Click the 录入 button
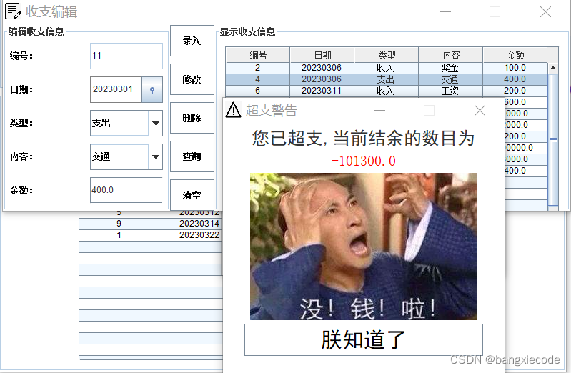 coord(192,41)
